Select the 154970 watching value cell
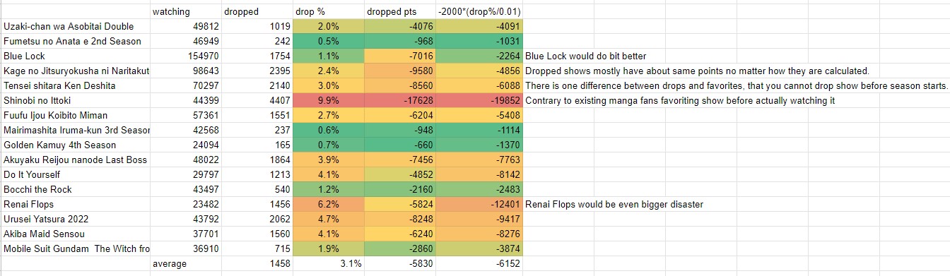 186,56
